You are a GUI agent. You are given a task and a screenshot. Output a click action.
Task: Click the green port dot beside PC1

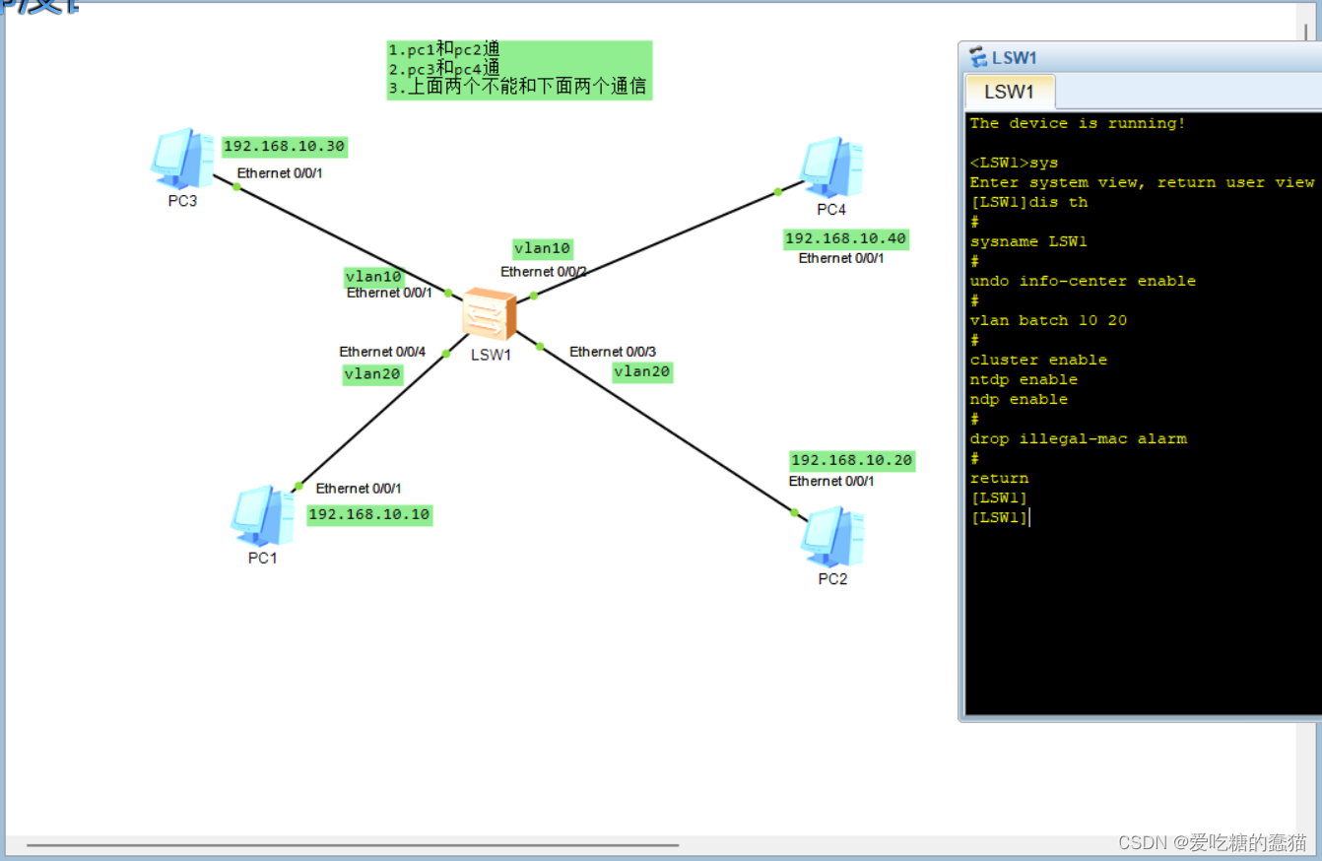297,485
